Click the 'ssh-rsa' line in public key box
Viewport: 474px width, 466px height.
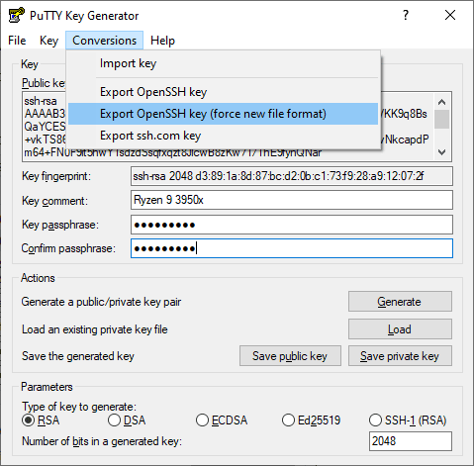(x=41, y=101)
